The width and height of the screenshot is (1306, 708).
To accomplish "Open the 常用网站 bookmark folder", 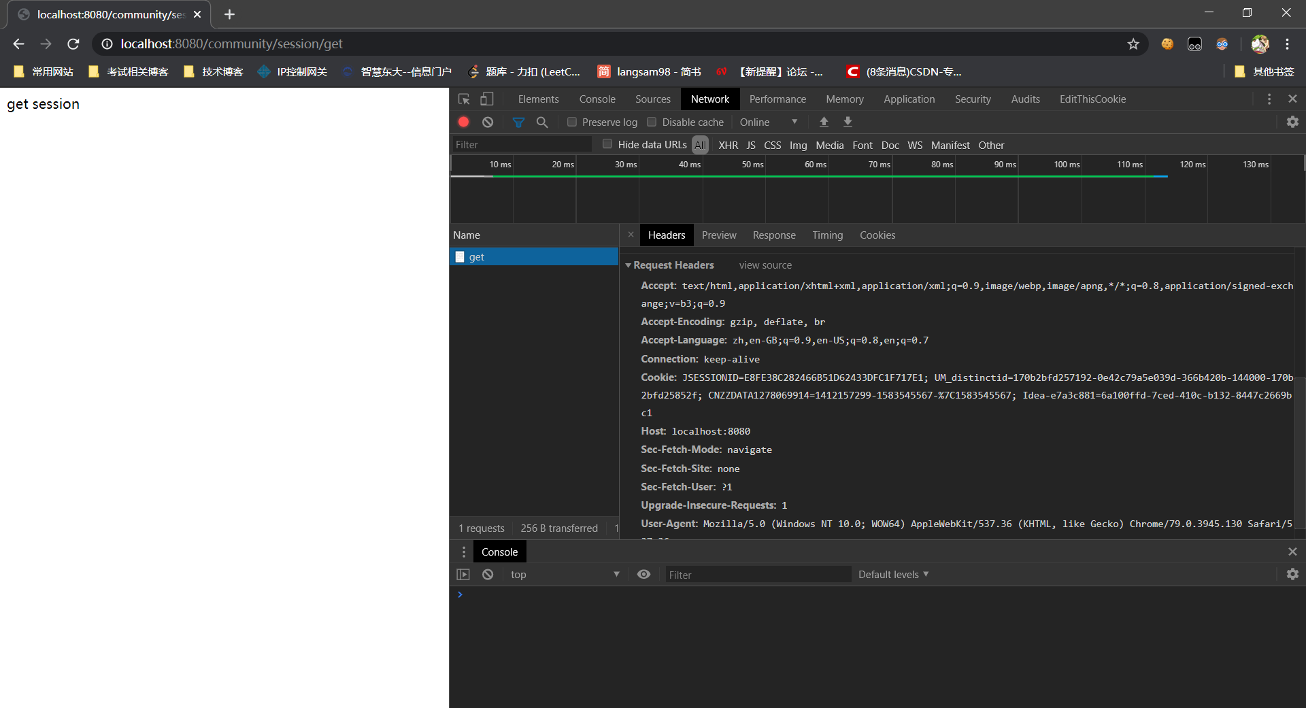I will pos(44,71).
